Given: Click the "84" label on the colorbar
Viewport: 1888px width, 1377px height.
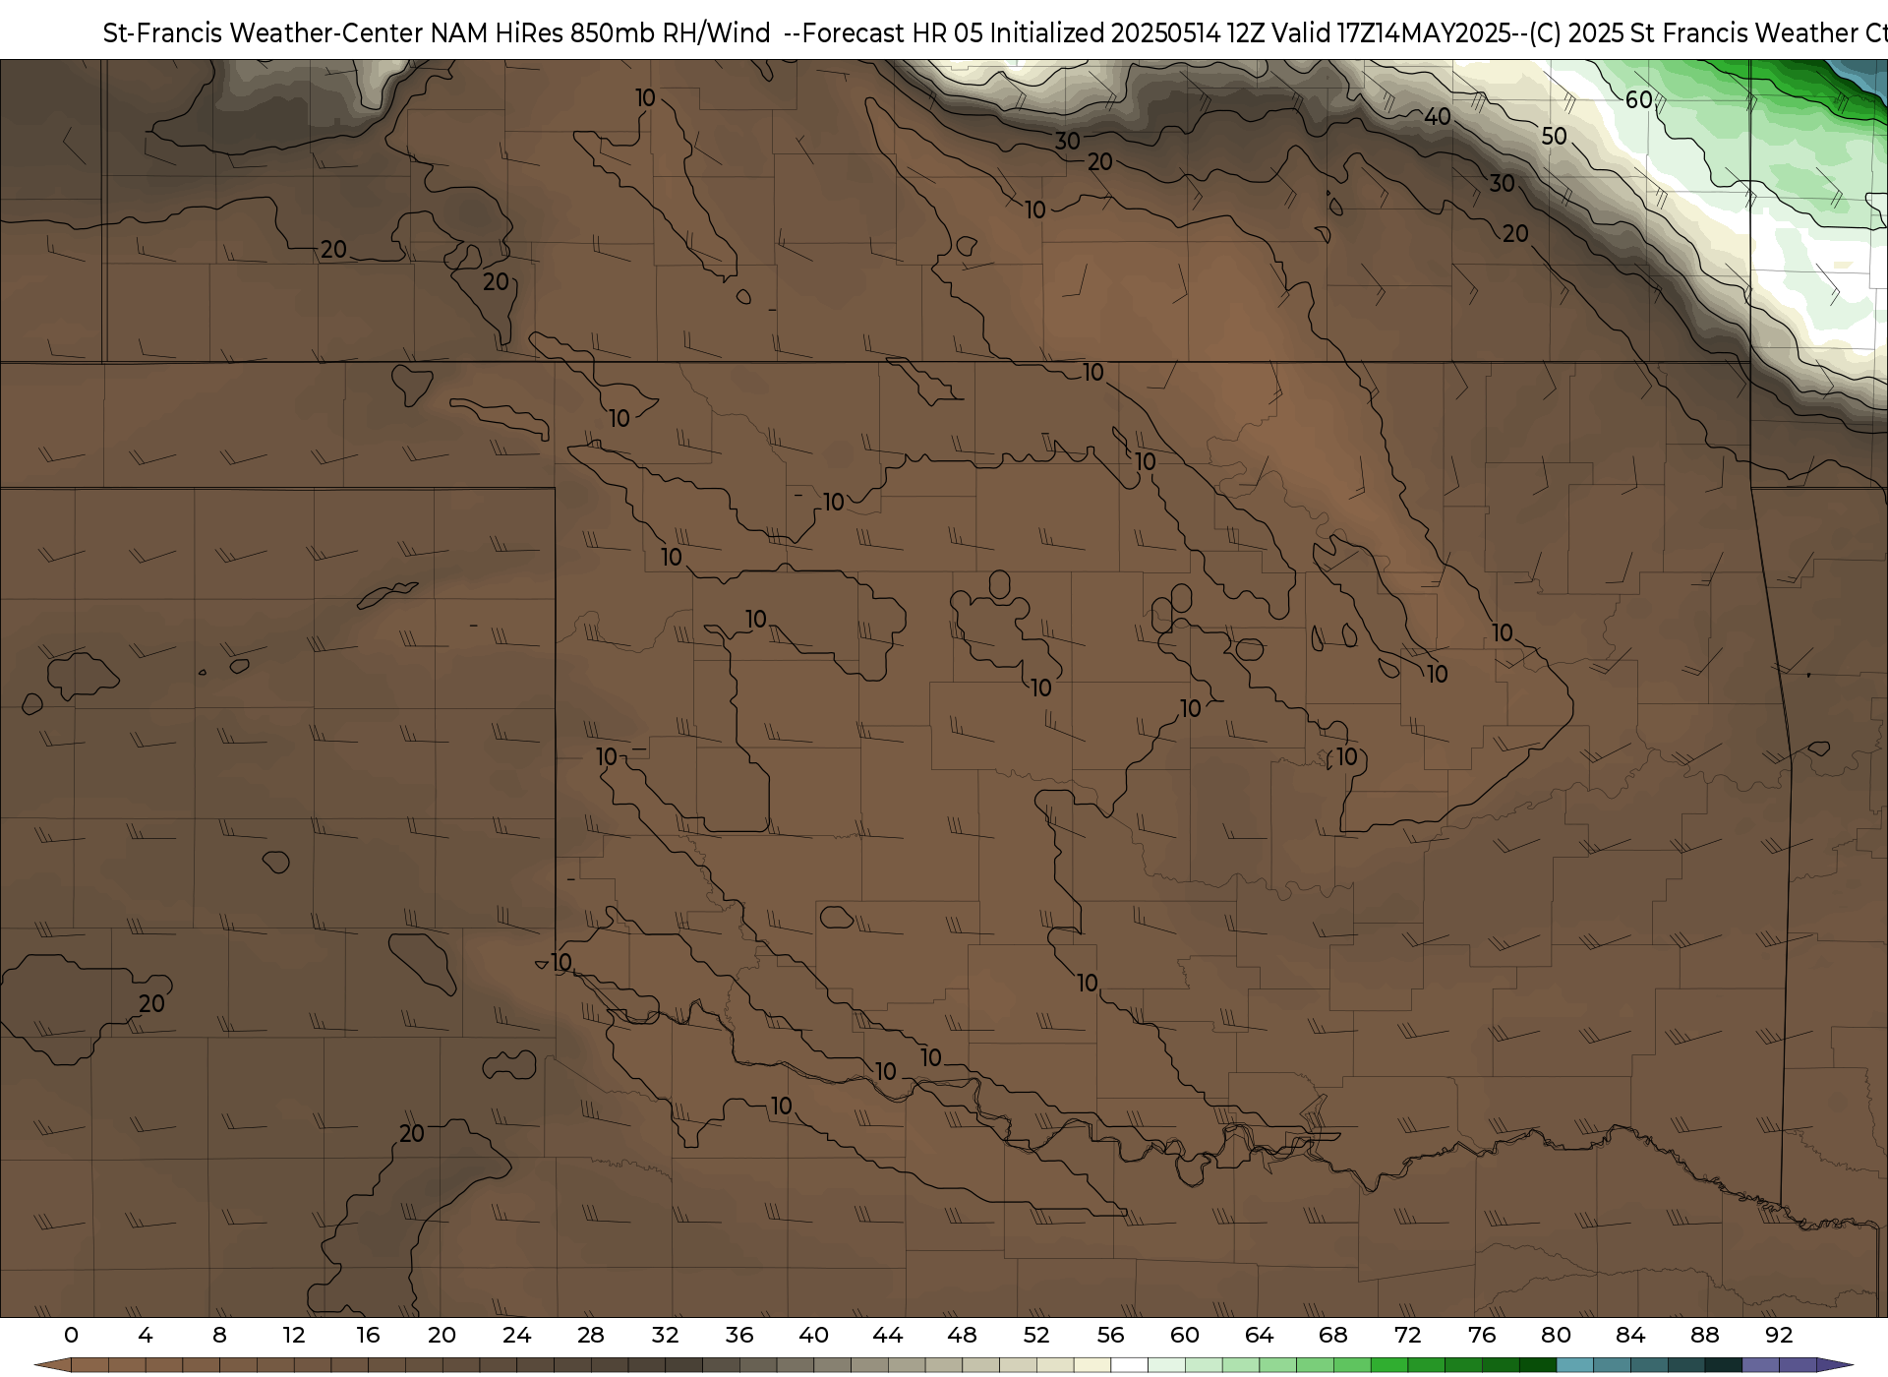Looking at the screenshot, I should (1630, 1335).
